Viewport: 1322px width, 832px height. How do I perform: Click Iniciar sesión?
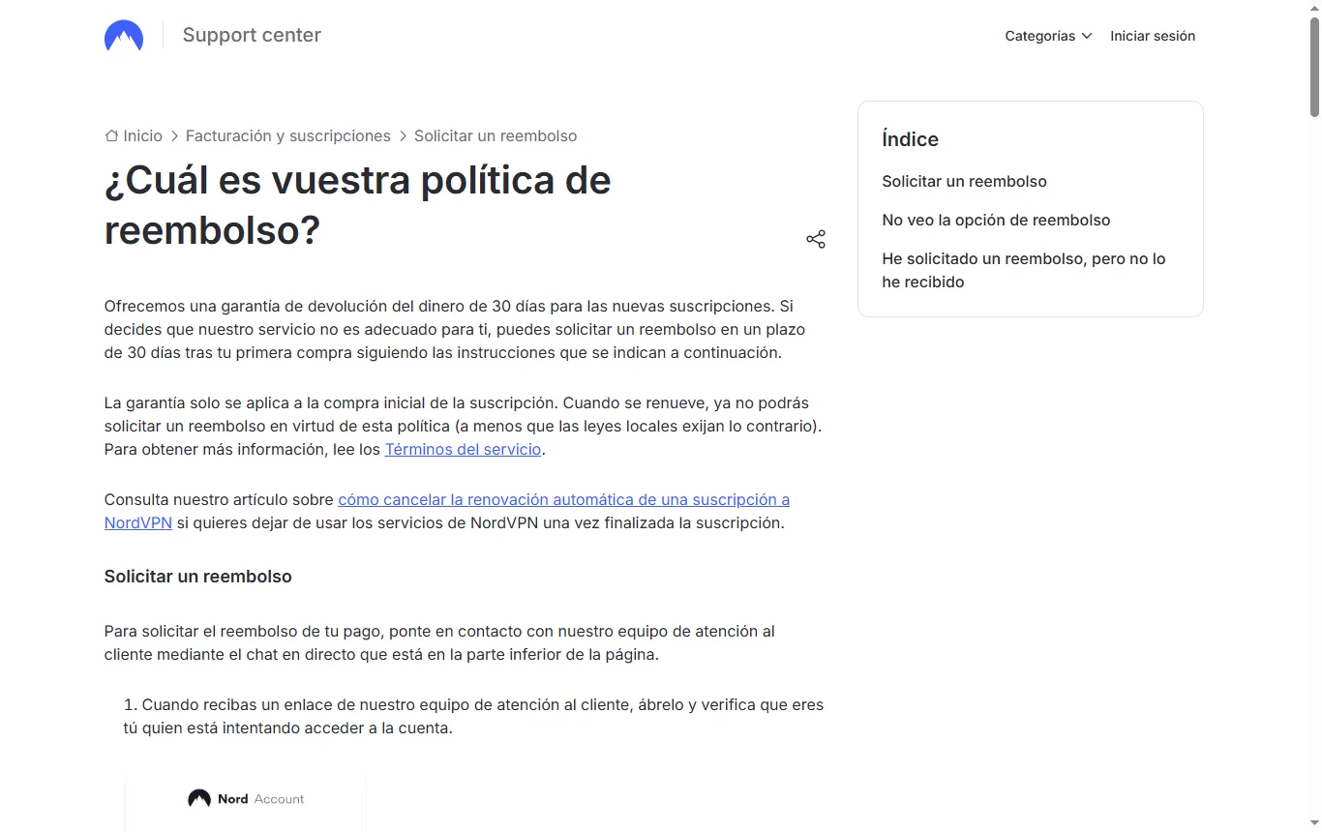pos(1153,36)
